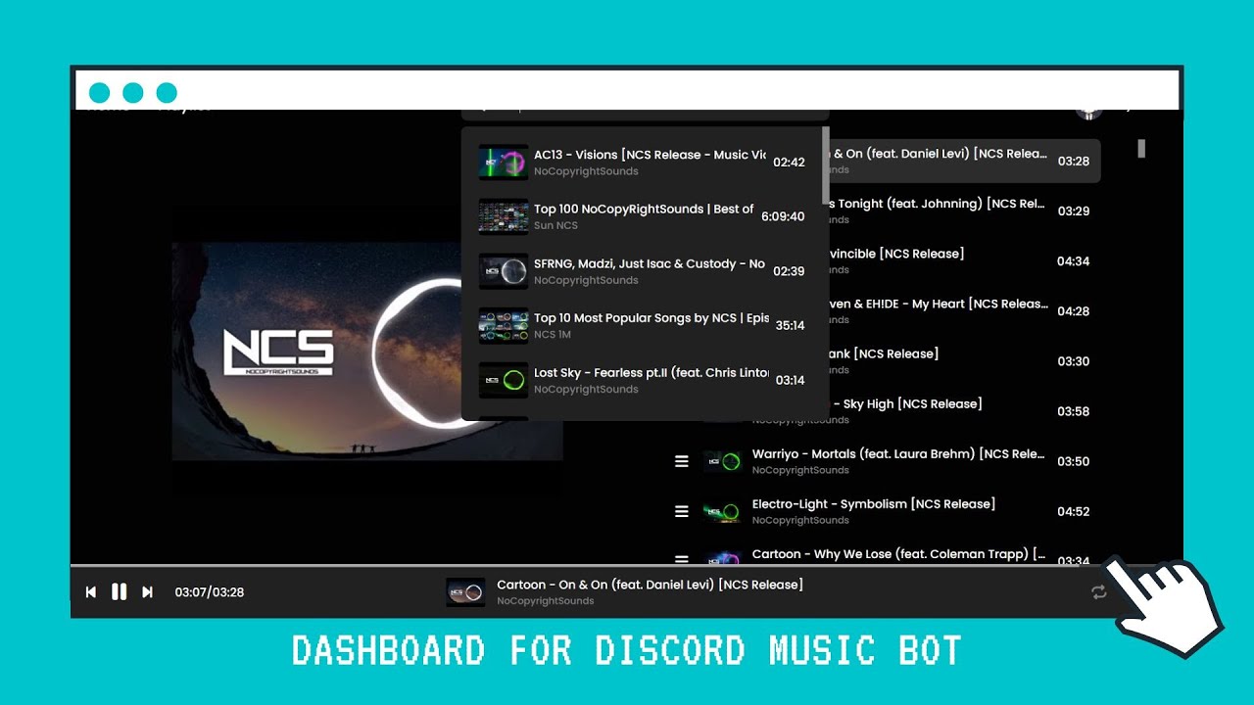The image size is (1254, 705).
Task: Click the NCS video player artwork
Action: click(367, 352)
